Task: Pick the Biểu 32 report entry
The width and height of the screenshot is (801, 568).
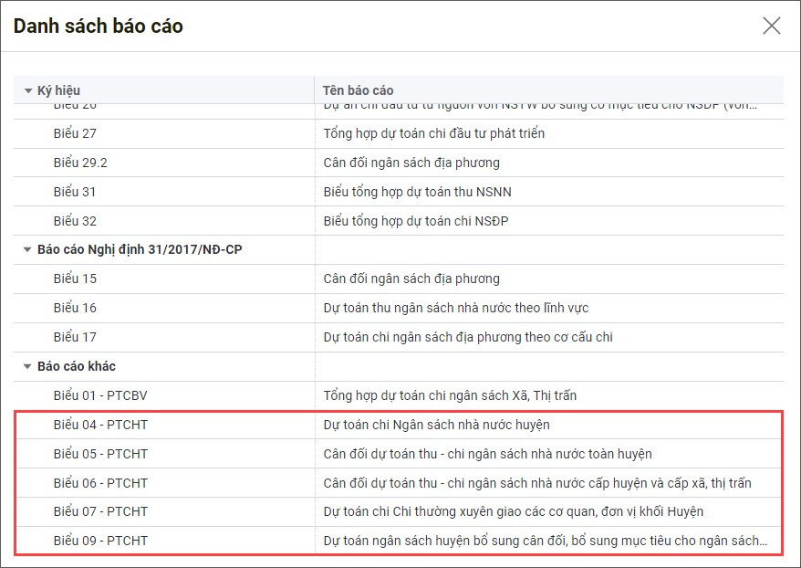Action: point(75,221)
